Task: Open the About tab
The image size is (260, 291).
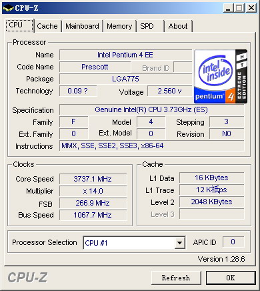Action: tap(178, 26)
